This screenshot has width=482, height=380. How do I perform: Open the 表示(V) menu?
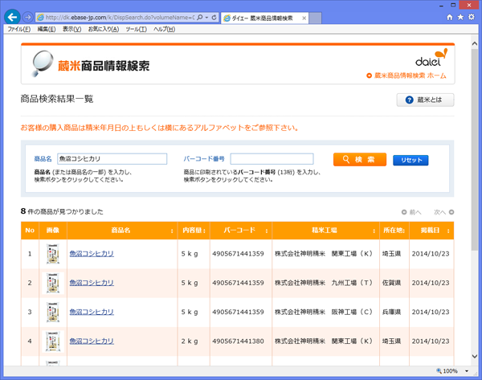click(x=72, y=29)
